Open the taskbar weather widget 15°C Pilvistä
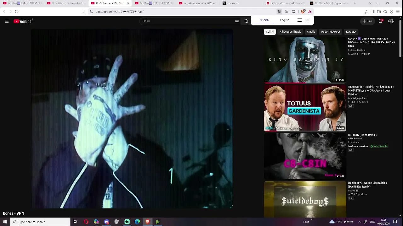Screen dimensions: 403x226 coord(341,222)
